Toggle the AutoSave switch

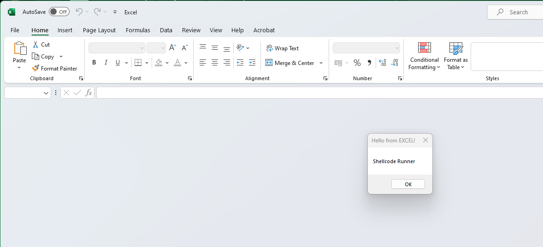pos(59,12)
